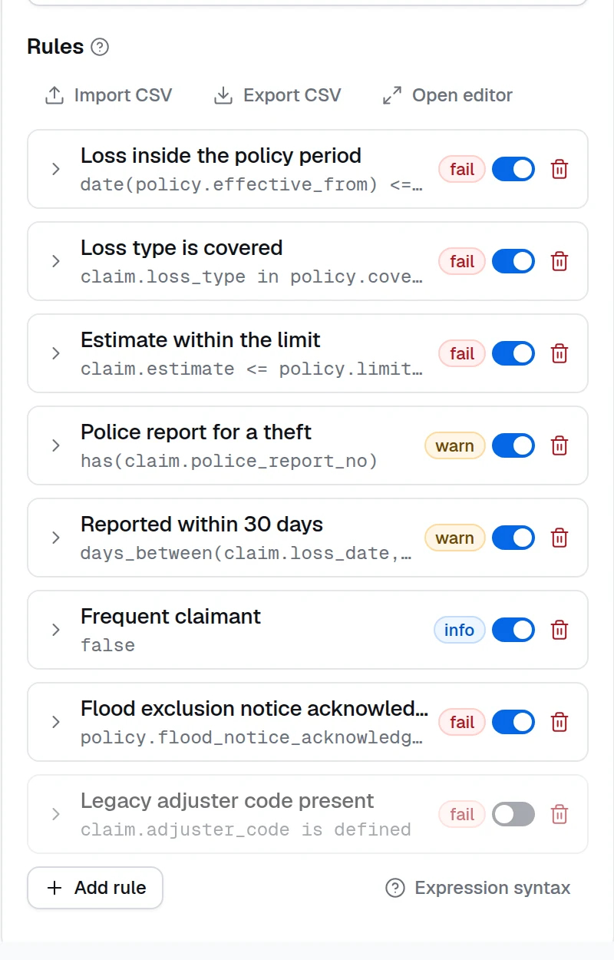Viewport: 614px width, 960px height.
Task: Remove the Police report for a theft rule
Action: click(560, 445)
